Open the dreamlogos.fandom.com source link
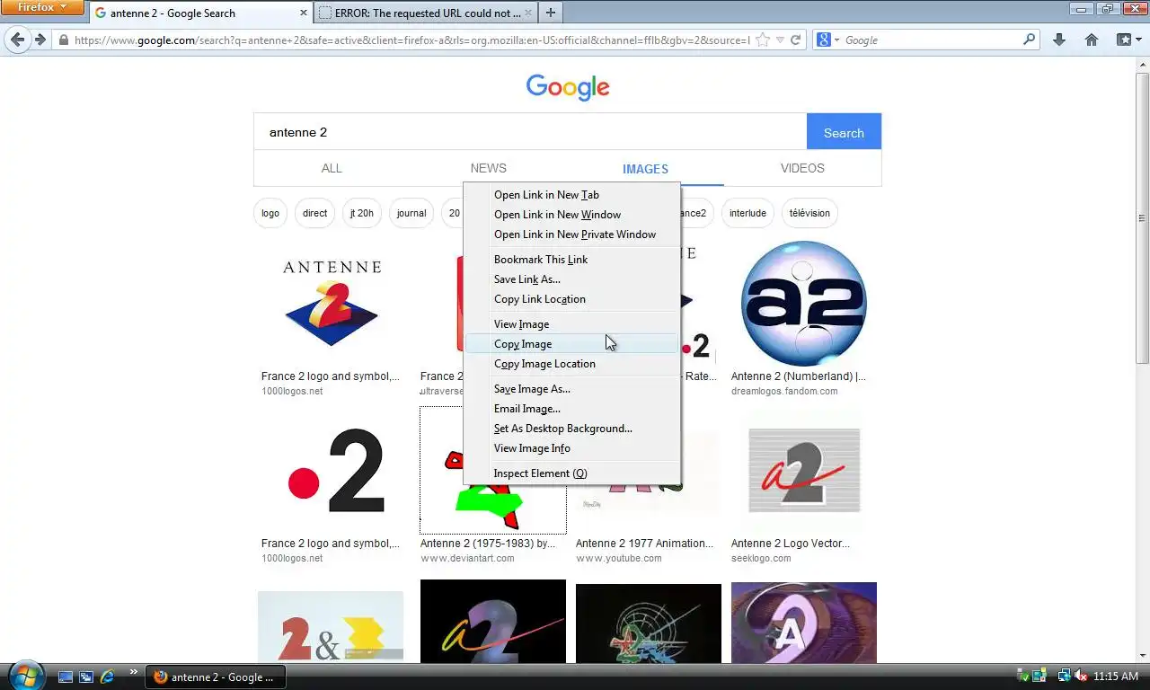Viewport: 1150px width, 690px height. coord(784,392)
